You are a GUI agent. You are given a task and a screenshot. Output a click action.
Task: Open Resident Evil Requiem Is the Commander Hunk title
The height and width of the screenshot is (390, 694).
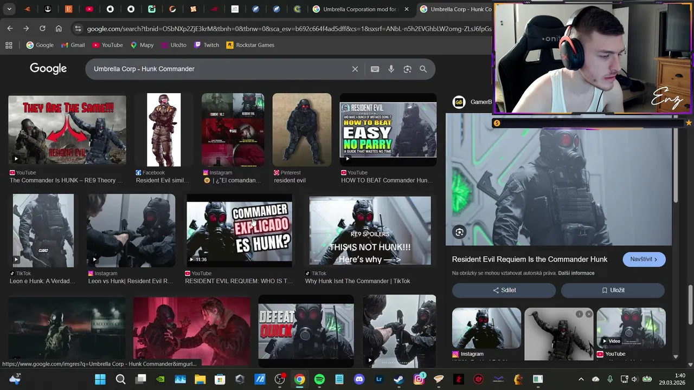[530, 259]
